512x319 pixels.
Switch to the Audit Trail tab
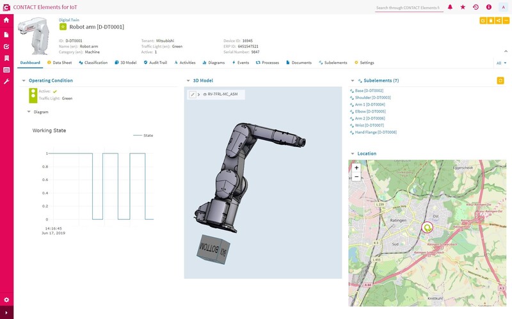[x=156, y=63]
